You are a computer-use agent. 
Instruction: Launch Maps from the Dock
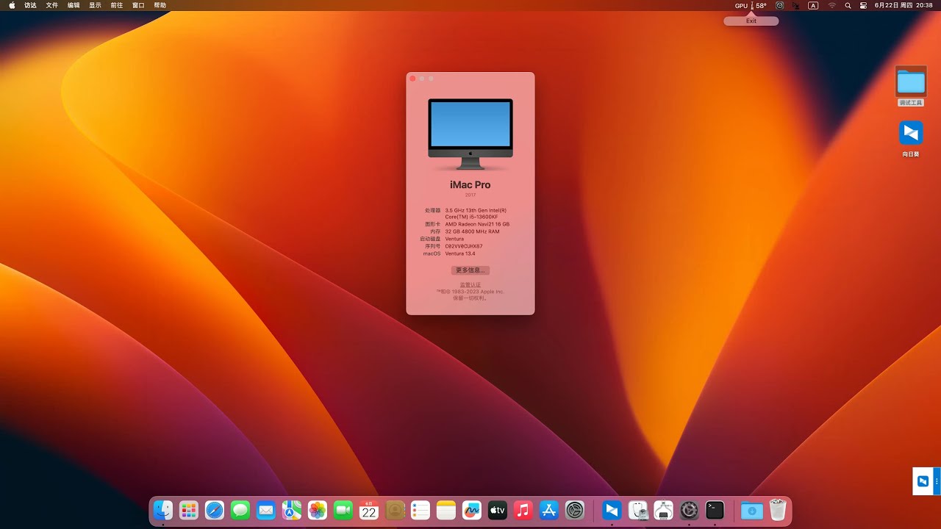pyautogui.click(x=292, y=510)
